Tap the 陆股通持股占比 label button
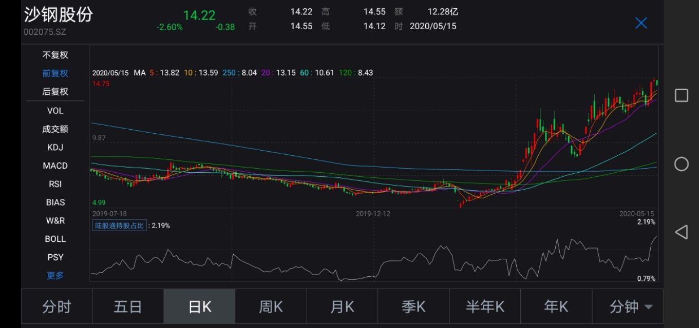Screen dimensions: 699x328 (119, 225)
